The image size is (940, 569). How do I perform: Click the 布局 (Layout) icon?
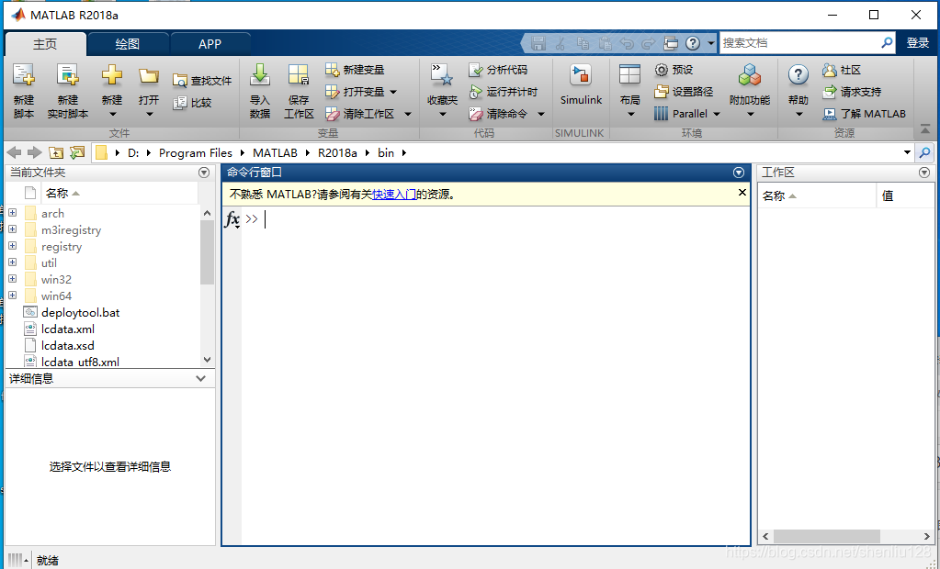pyautogui.click(x=629, y=75)
